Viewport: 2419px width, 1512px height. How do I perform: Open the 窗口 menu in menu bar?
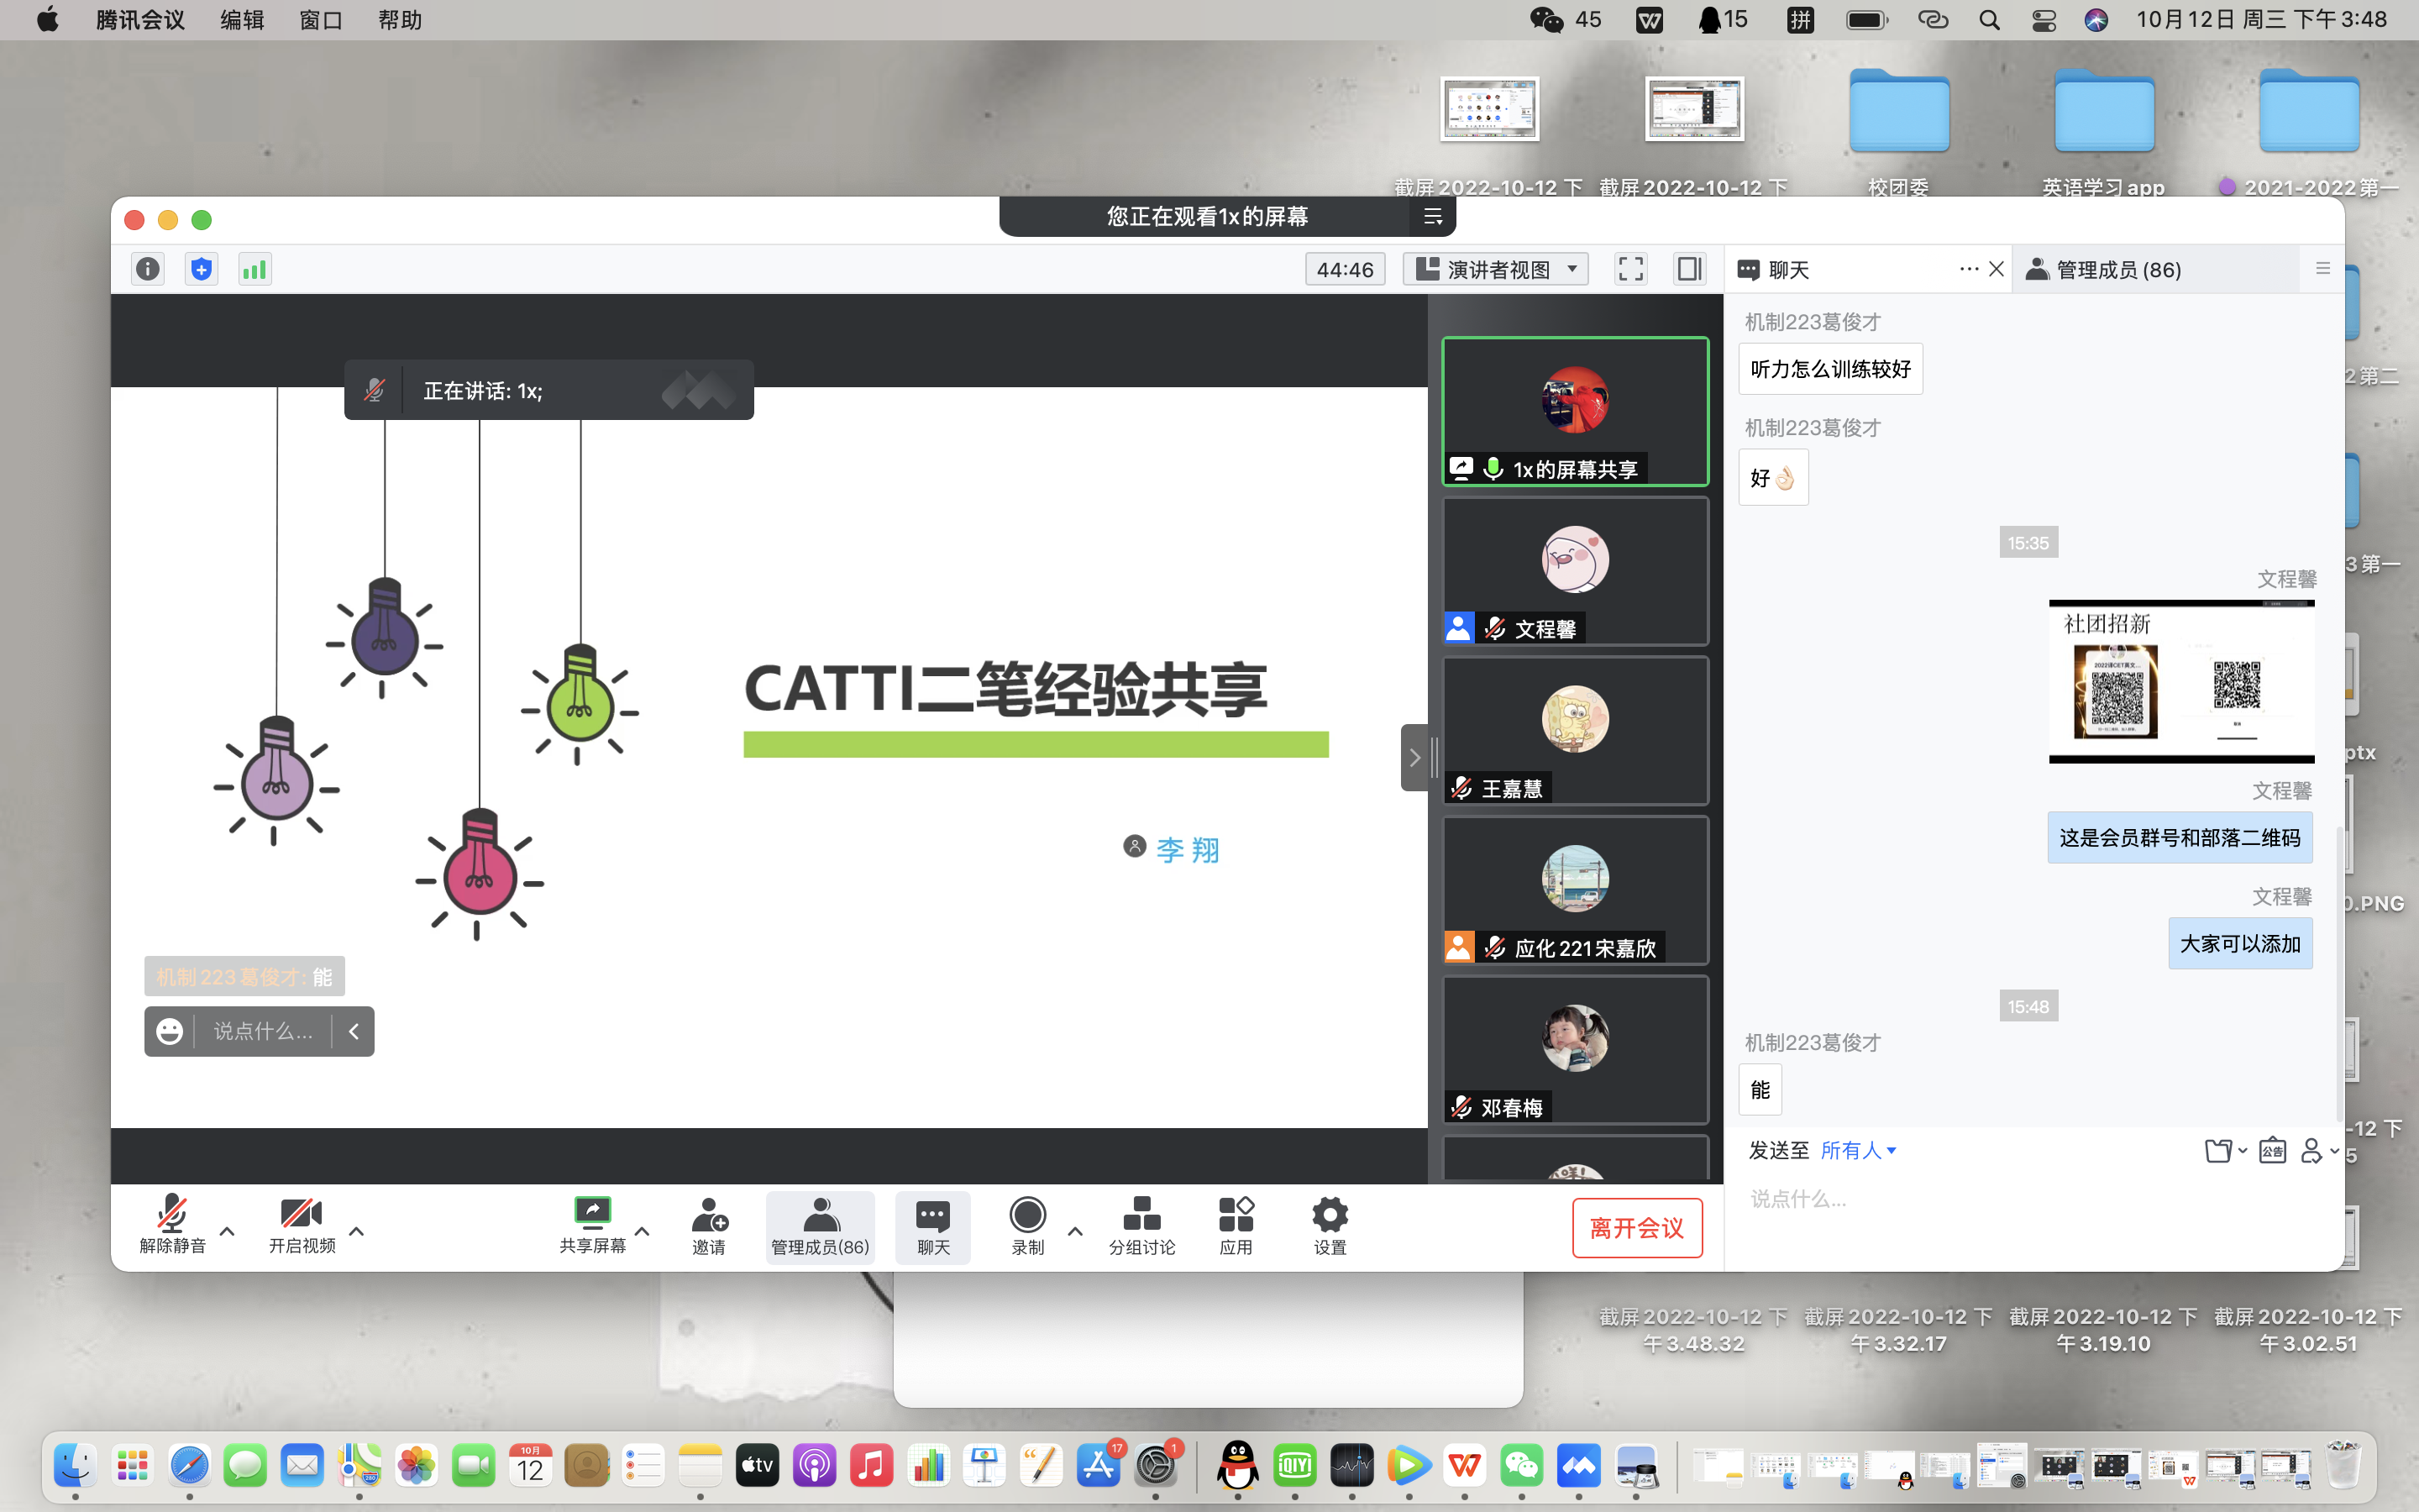pyautogui.click(x=321, y=20)
